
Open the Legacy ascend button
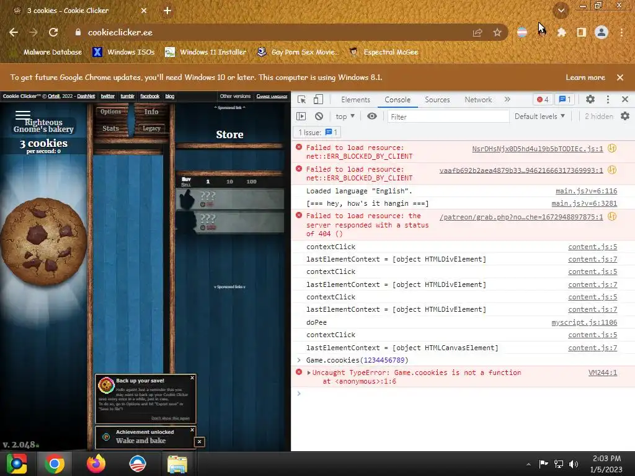point(151,128)
